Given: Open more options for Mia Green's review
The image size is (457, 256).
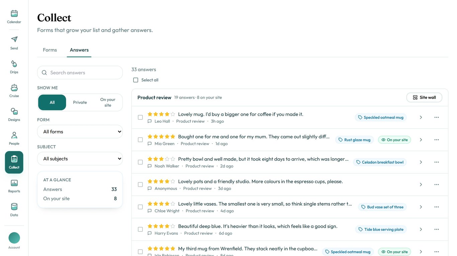Looking at the screenshot, I should pos(437,140).
